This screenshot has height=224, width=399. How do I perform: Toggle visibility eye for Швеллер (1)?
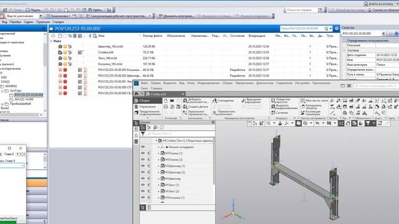tap(143, 166)
